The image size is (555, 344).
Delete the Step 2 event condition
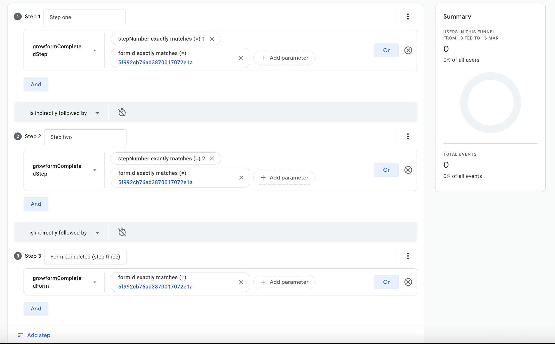pos(408,170)
